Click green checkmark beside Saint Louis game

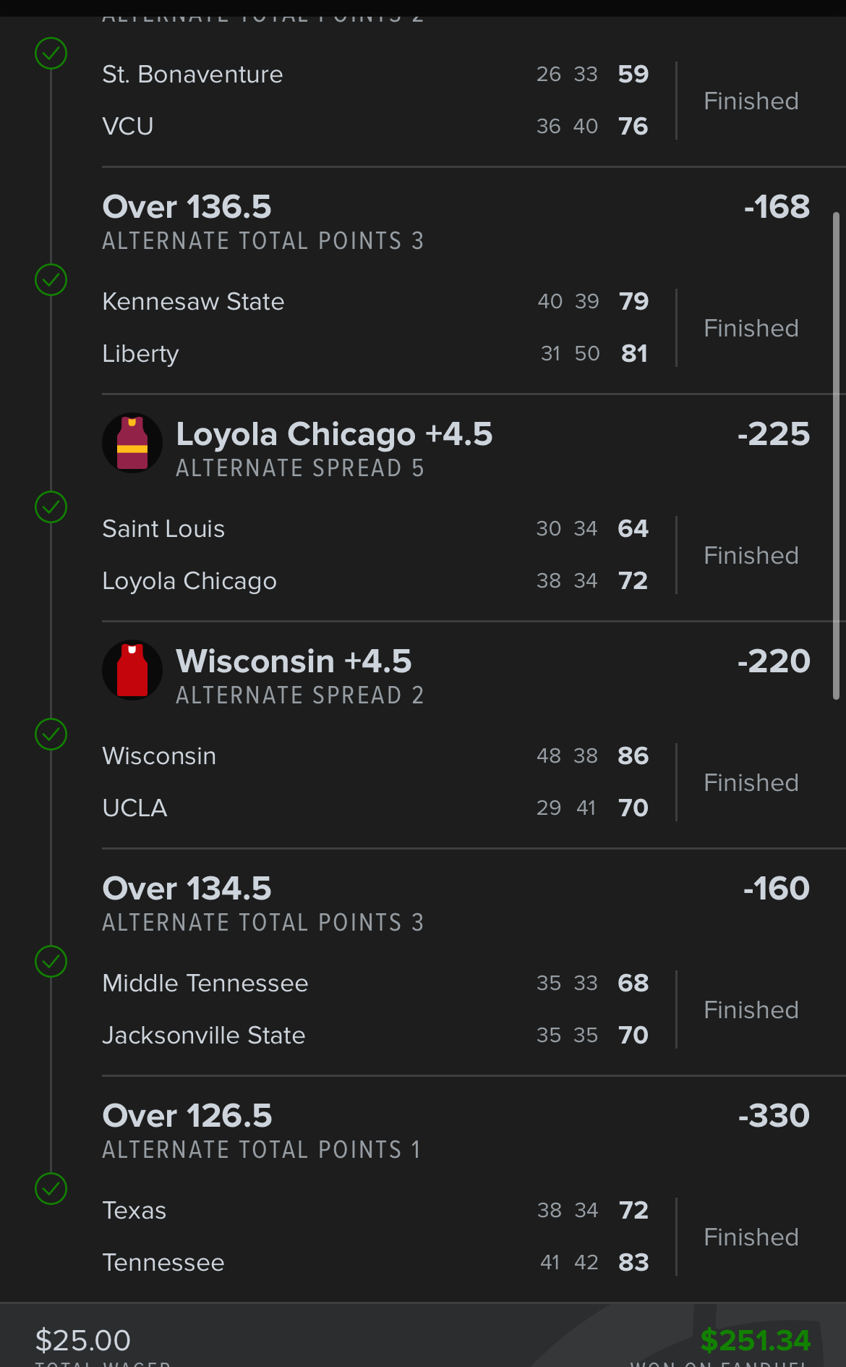pos(51,507)
